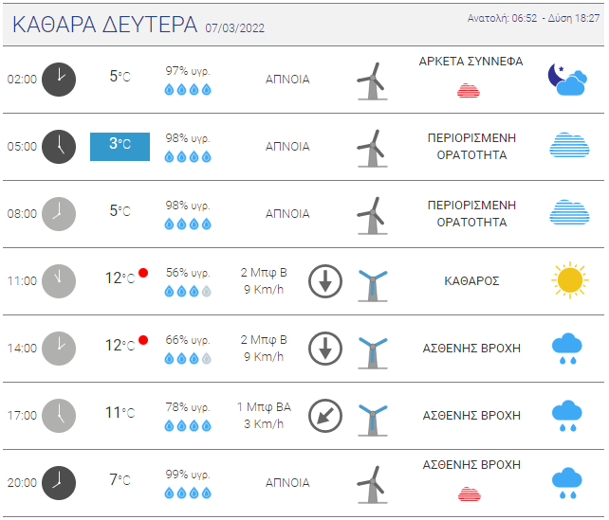Click the clock icon for 11:00
This screenshot has width=609, height=520.
59,280
